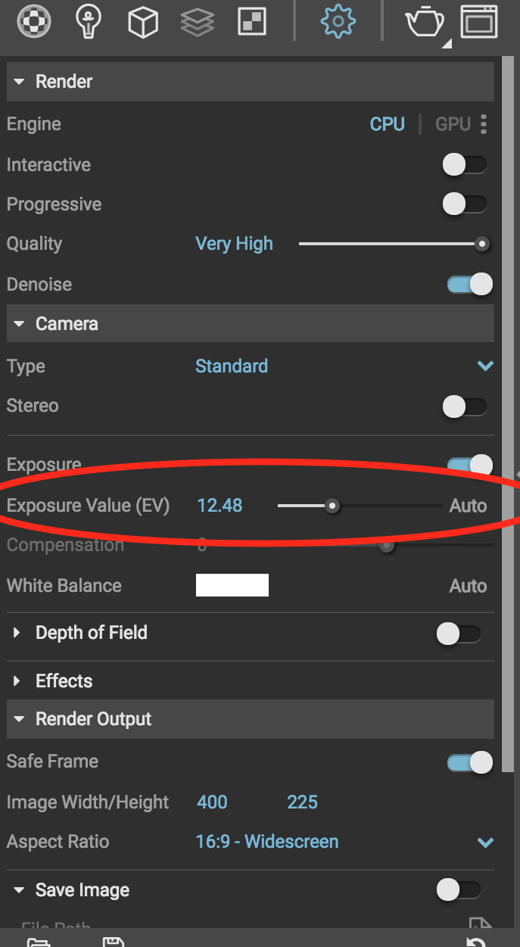Screen dimensions: 520x947
Task: Open the Geometry cube tab icon
Action: 142,23
